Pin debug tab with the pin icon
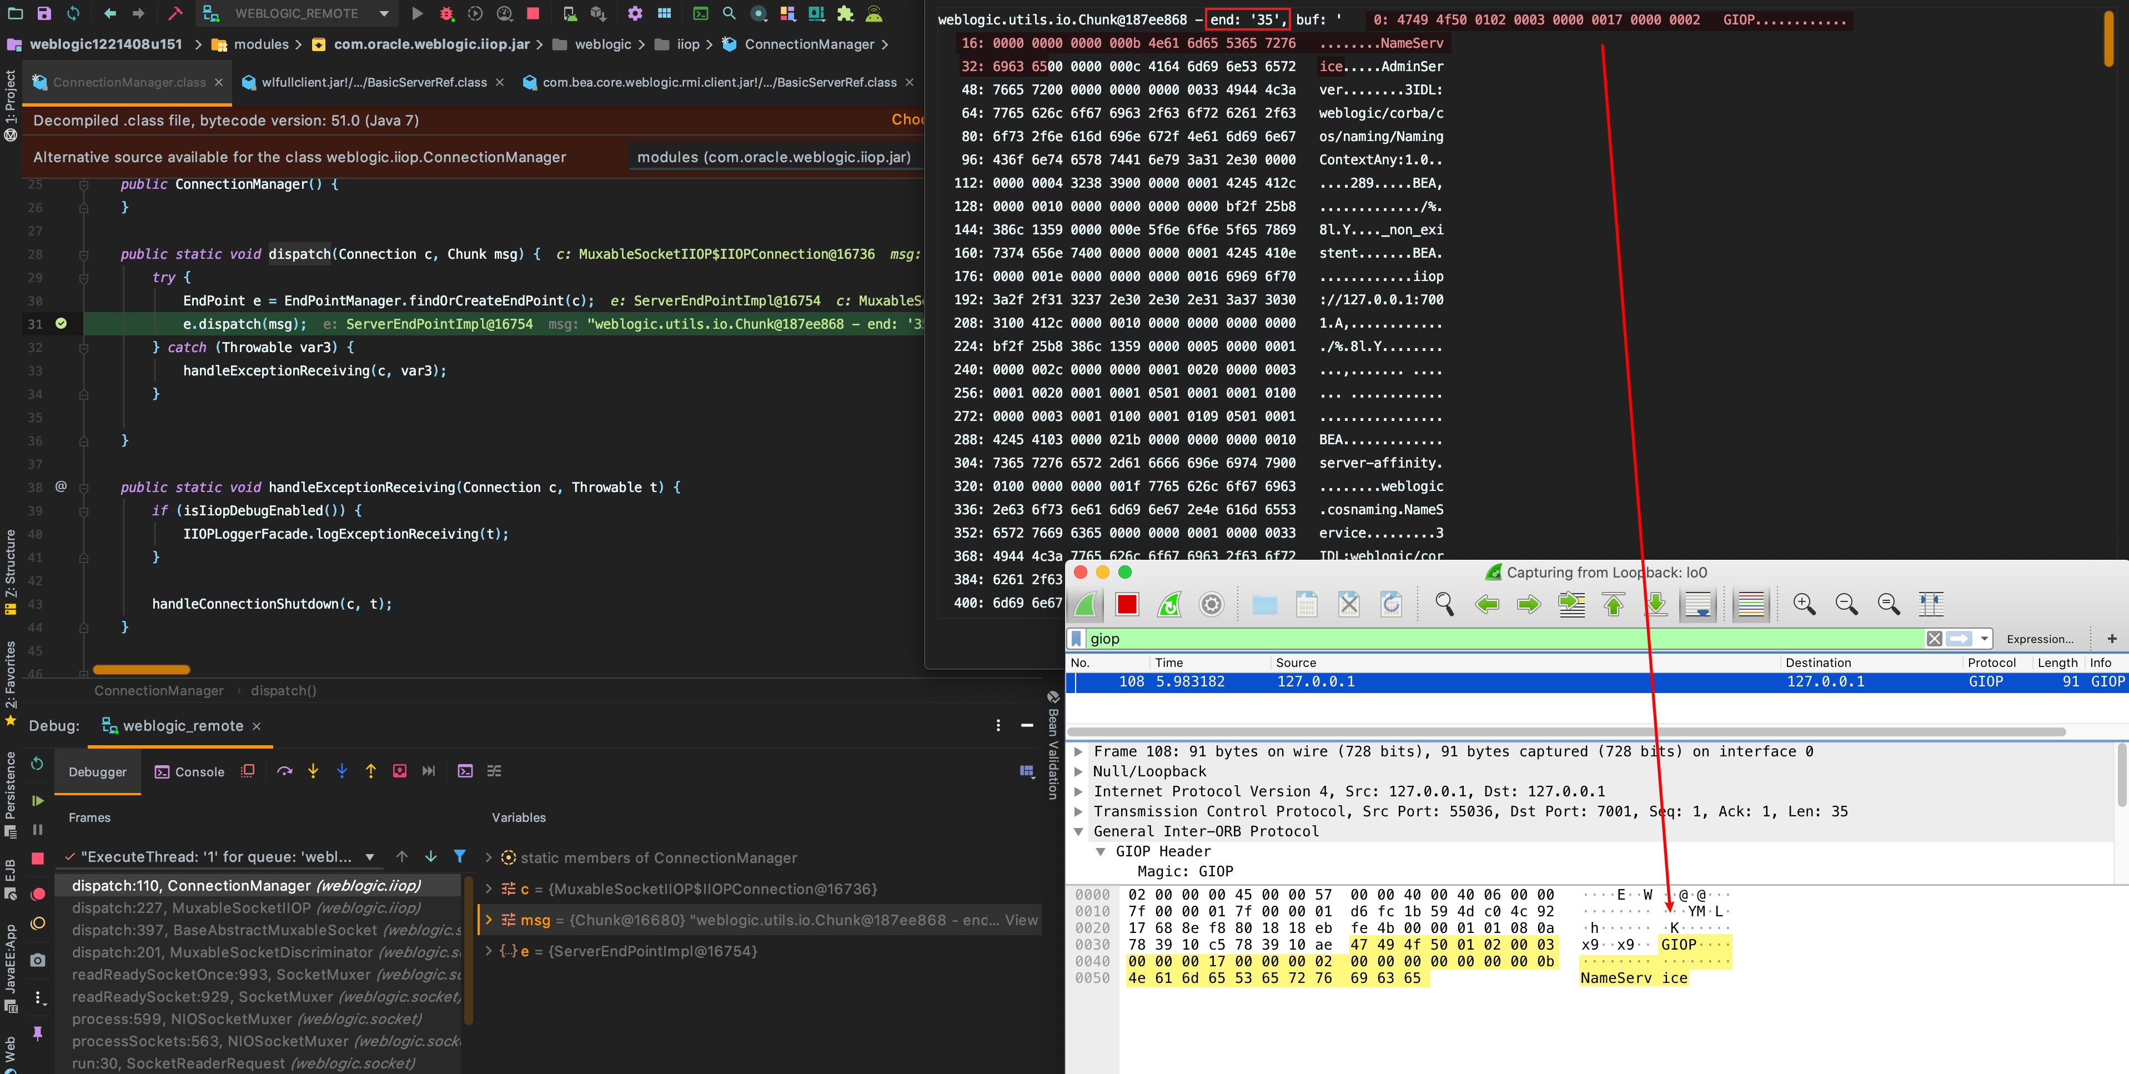 (37, 1033)
